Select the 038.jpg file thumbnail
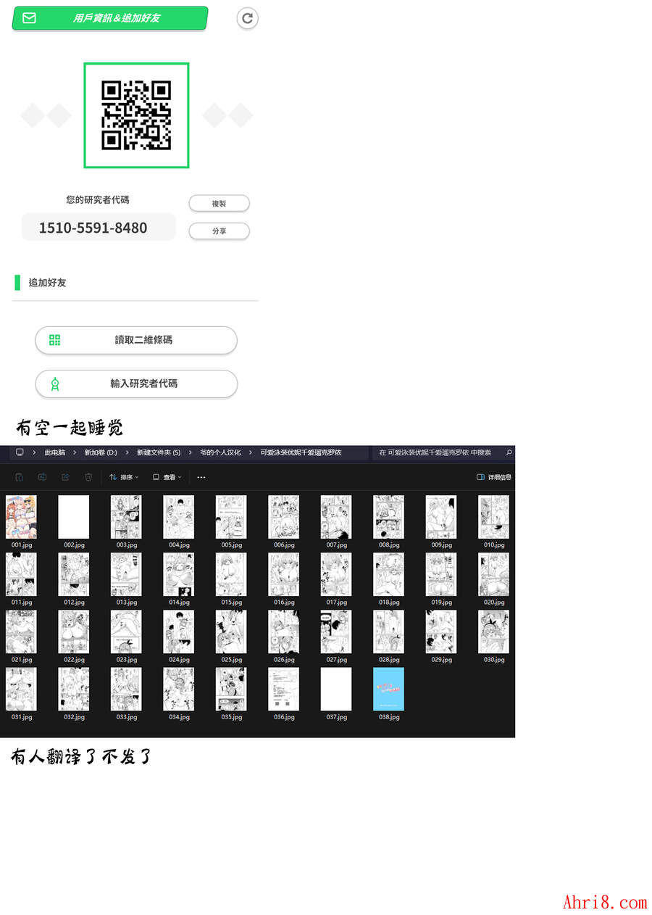This screenshot has height=915, width=652. tap(388, 690)
